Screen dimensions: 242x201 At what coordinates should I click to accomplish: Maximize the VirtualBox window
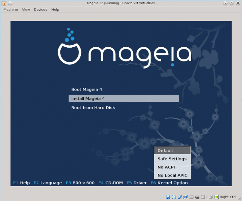232,3
